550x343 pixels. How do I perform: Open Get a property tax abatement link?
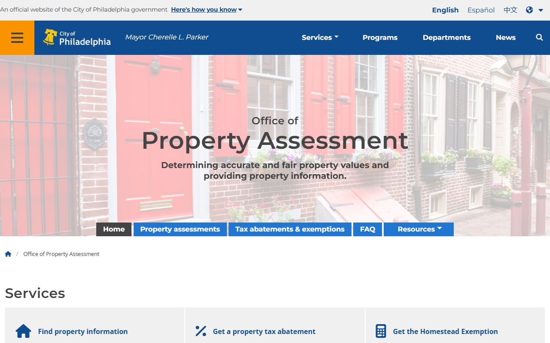tap(264, 331)
